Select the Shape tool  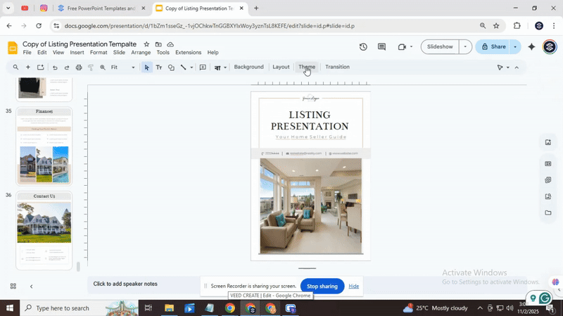click(171, 68)
